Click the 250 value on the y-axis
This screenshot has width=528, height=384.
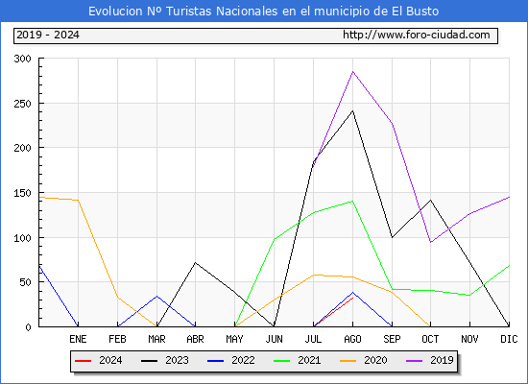(23, 104)
